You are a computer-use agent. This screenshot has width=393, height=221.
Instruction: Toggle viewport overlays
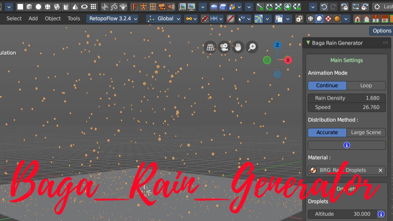[x=279, y=19]
